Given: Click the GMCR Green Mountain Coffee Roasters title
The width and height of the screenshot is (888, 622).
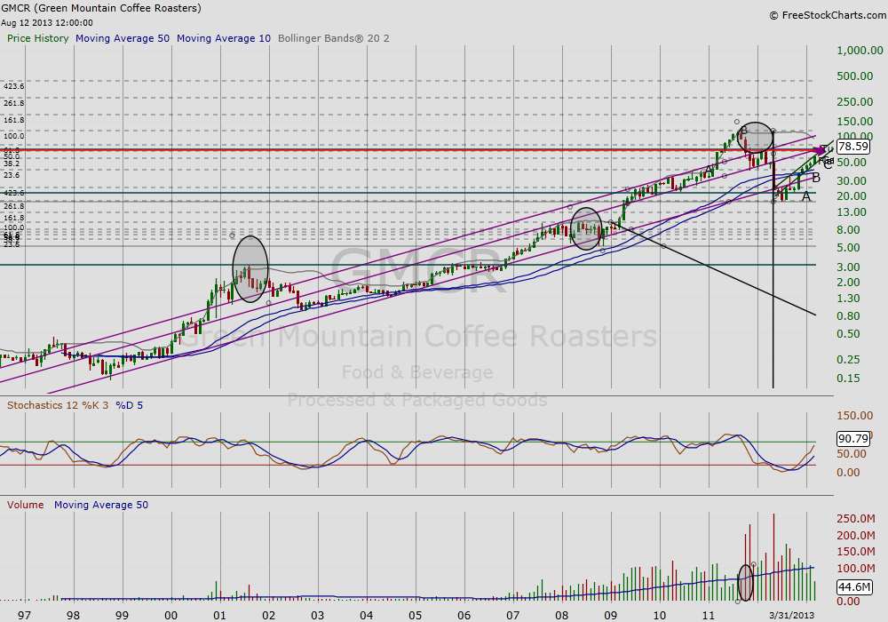Looking at the screenshot, I should coord(101,8).
